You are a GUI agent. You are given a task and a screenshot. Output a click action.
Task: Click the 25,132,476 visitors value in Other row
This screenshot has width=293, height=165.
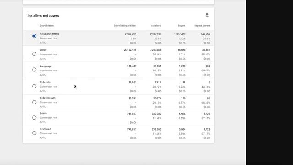pos(130,50)
